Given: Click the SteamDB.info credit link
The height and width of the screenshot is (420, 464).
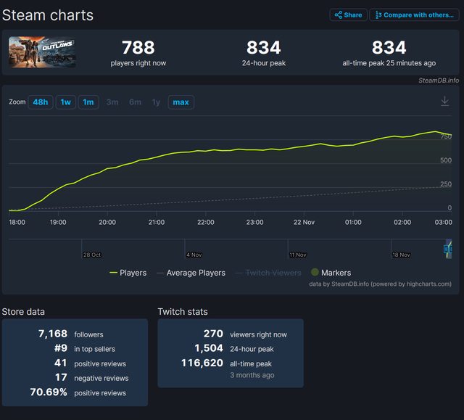Looking at the screenshot, I should point(438,81).
